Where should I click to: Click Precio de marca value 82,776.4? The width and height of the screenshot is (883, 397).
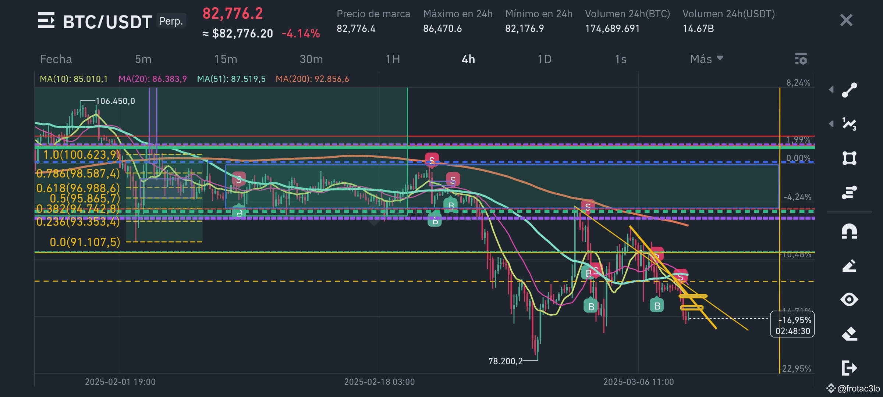(x=356, y=29)
